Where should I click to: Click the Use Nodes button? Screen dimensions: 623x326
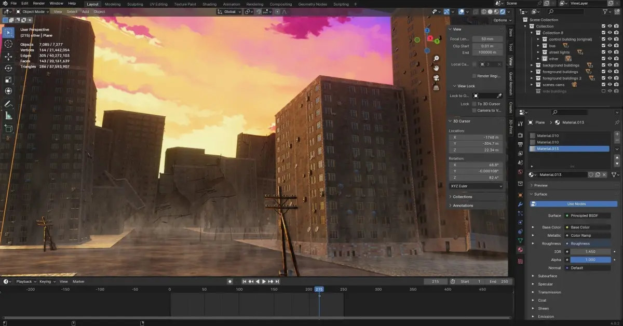pyautogui.click(x=574, y=204)
